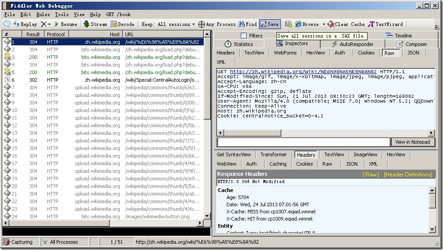Click response headers scrollbar down arrow

pos(432,229)
